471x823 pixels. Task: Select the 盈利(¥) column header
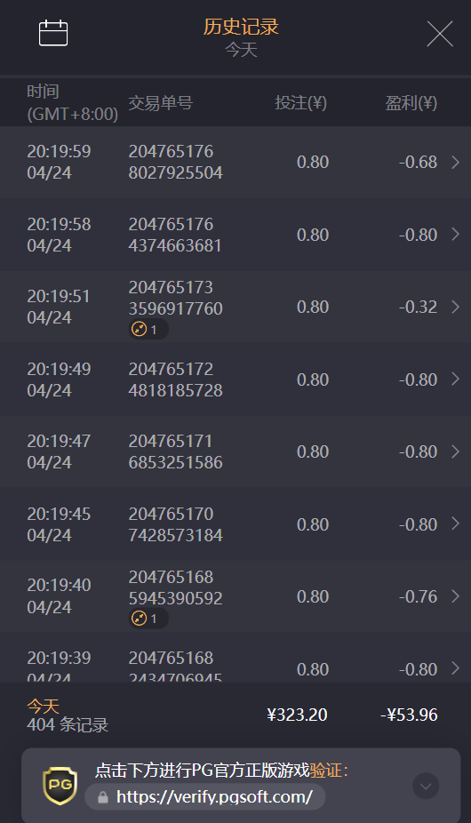coord(411,103)
